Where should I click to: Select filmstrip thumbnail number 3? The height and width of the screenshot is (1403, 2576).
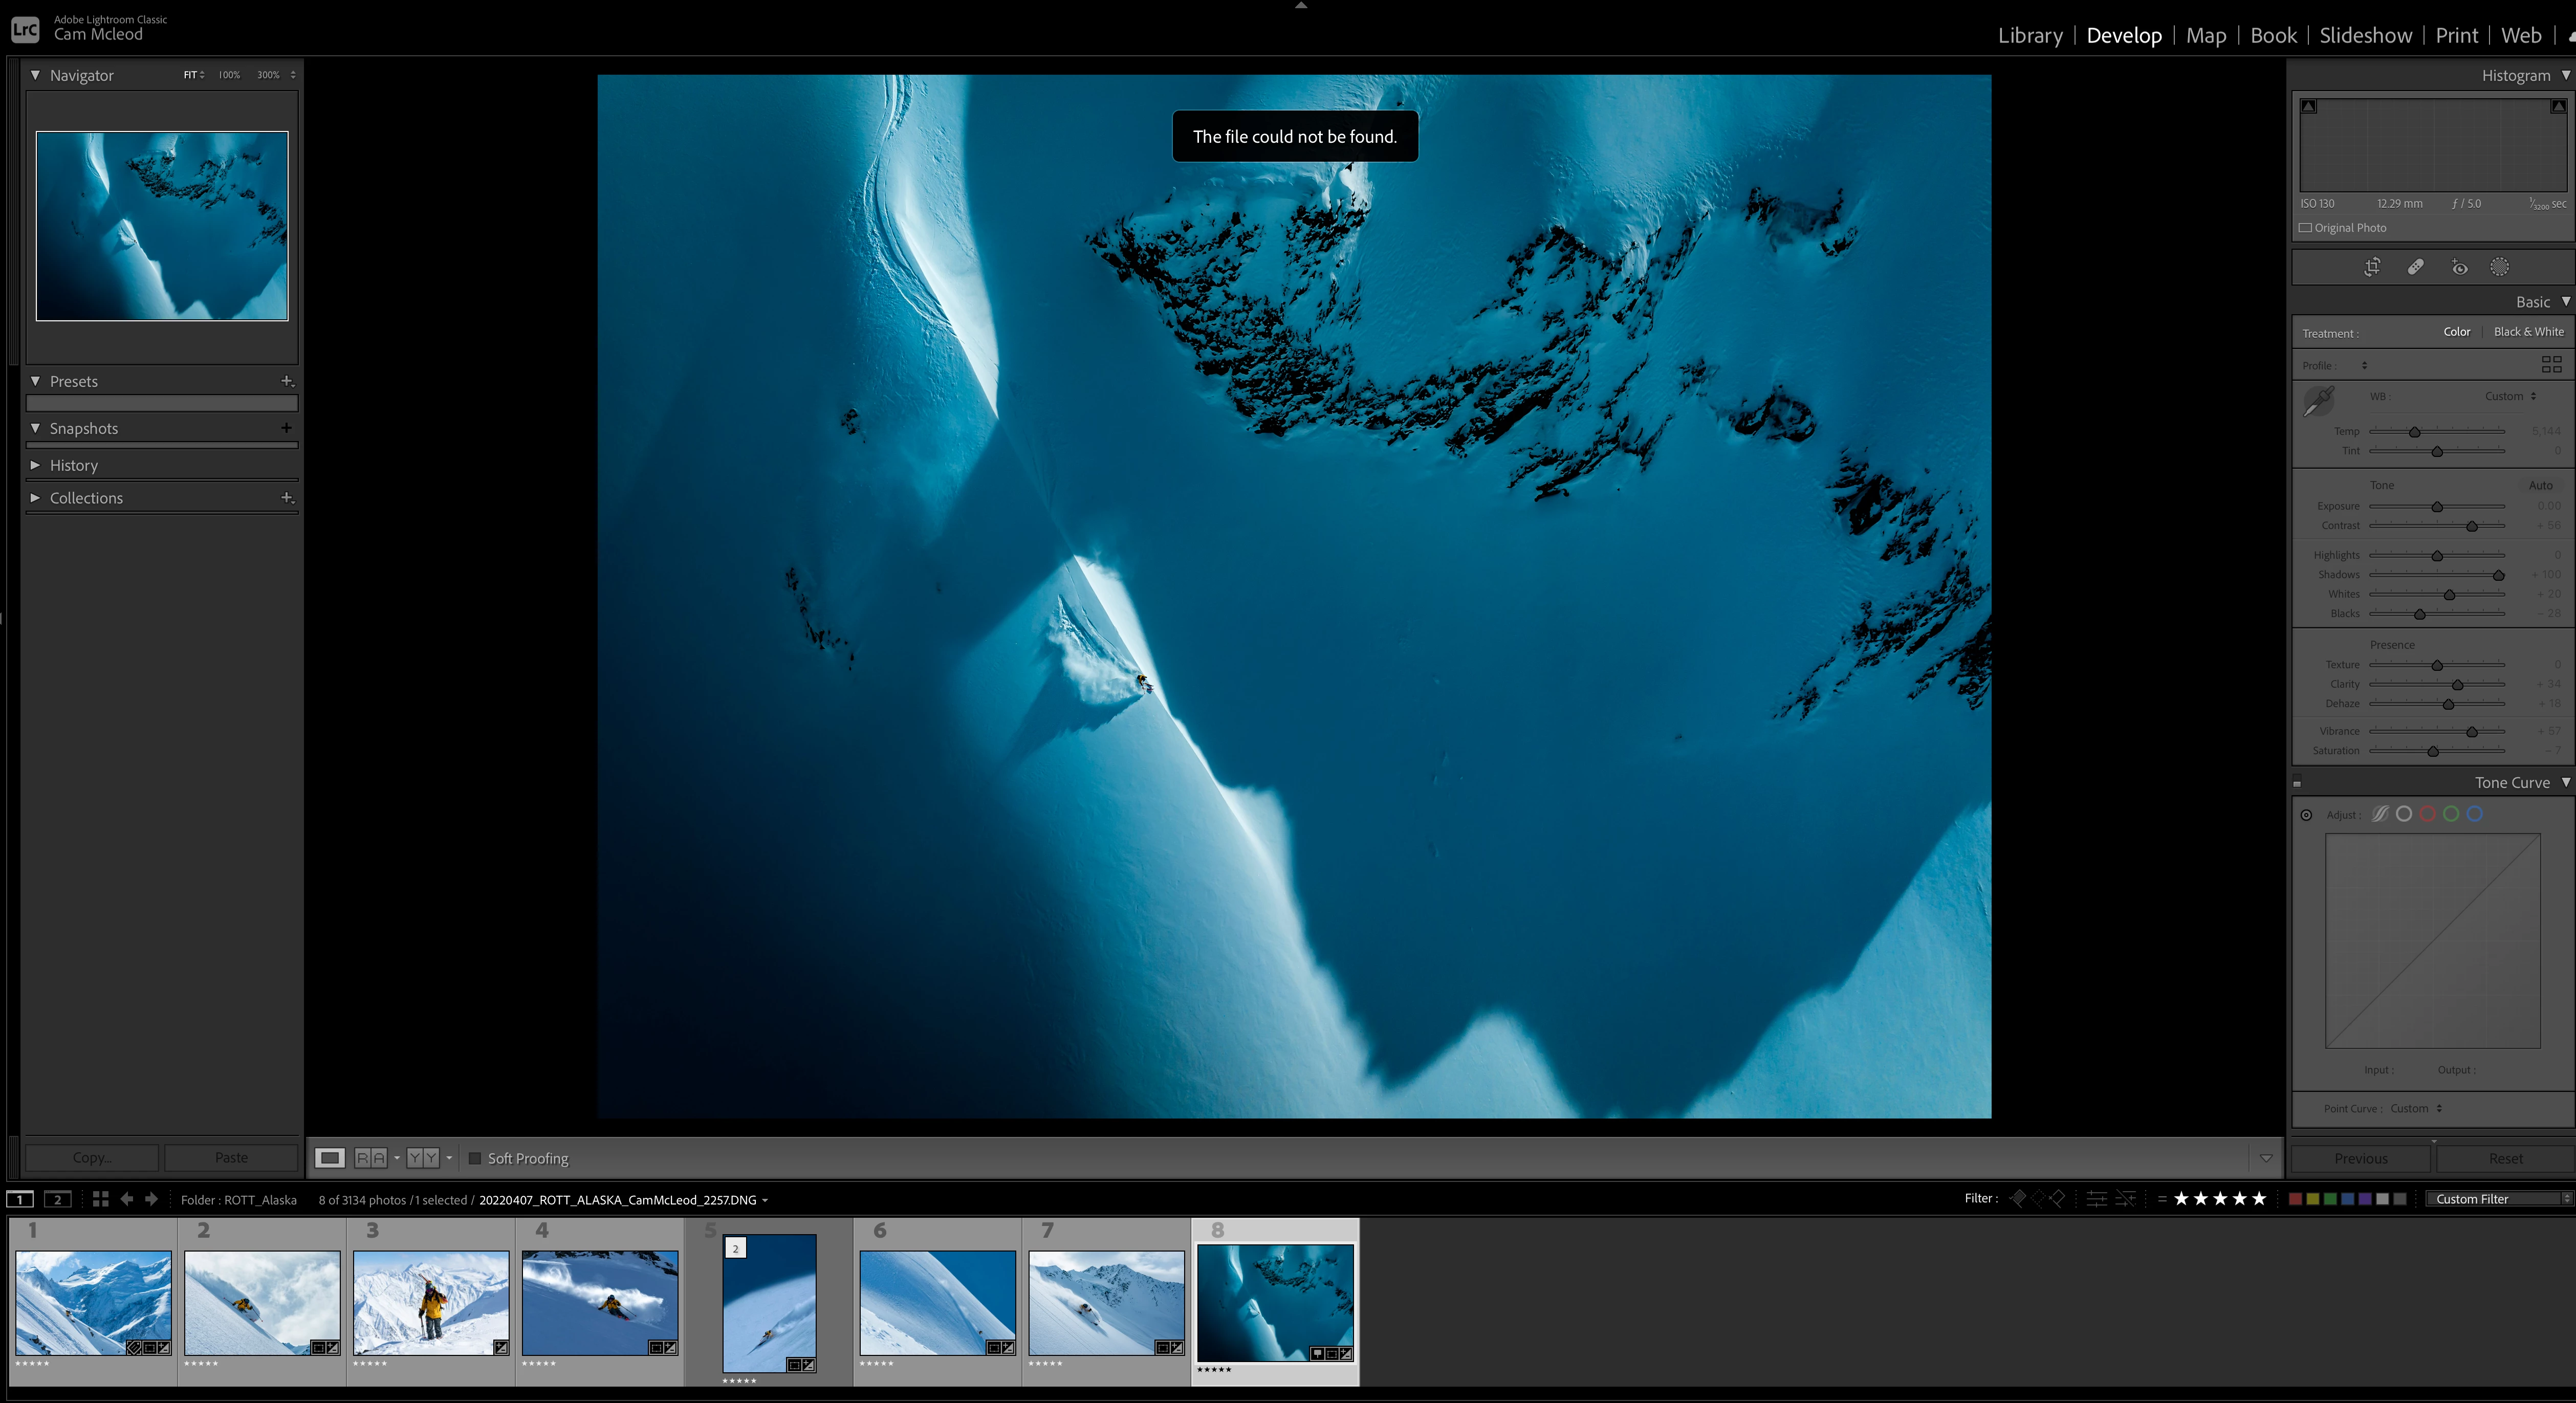tap(431, 1302)
